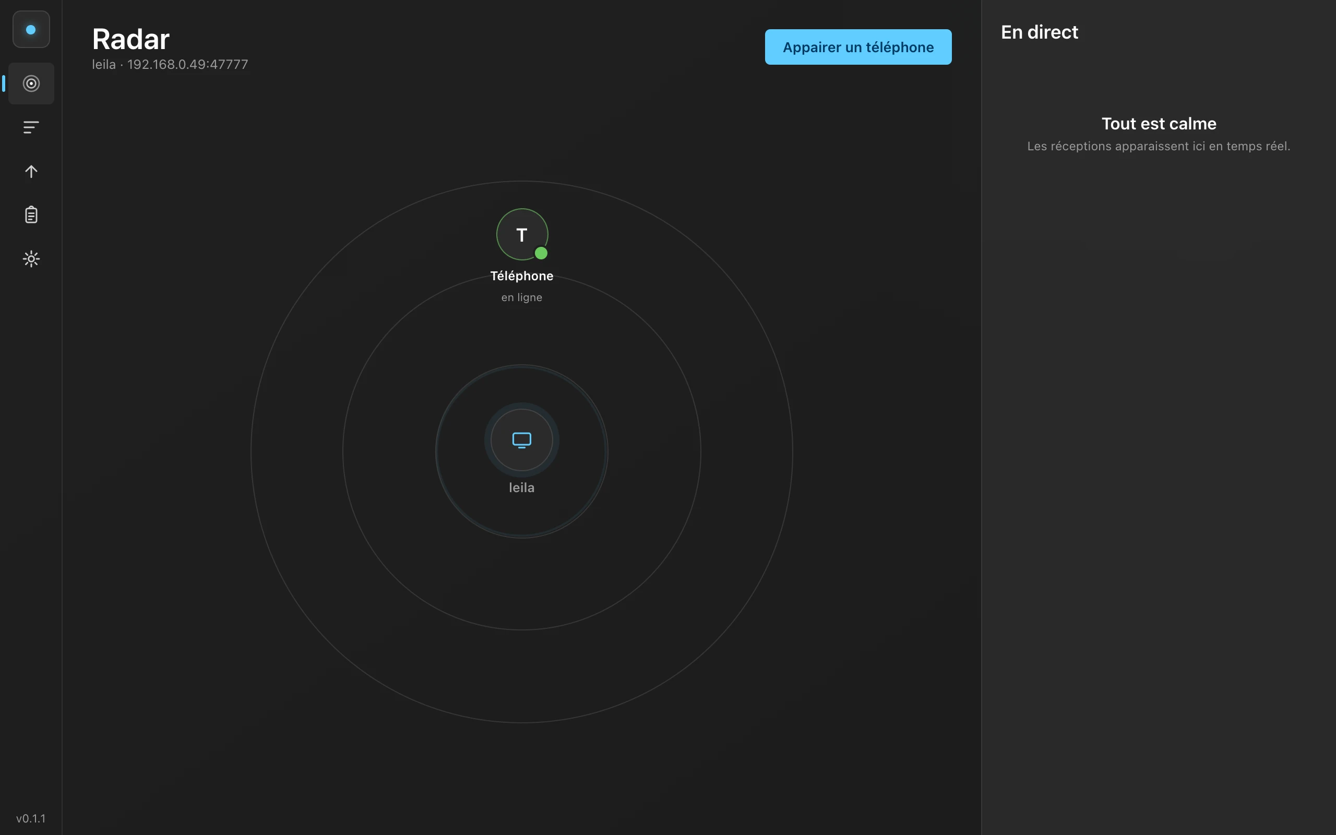Click the version label v0.1.1
This screenshot has height=835, width=1336.
(31, 818)
